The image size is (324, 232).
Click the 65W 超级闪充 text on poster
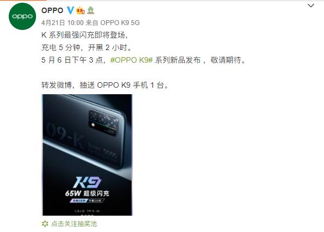pyautogui.click(x=87, y=193)
